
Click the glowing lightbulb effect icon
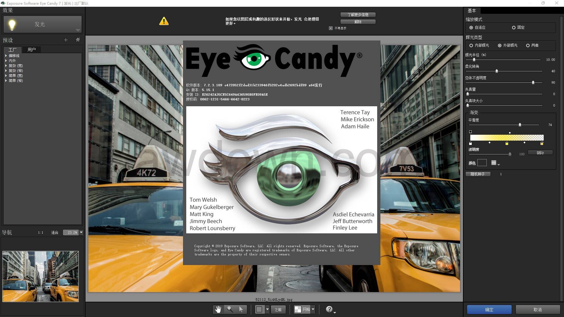pyautogui.click(x=12, y=24)
